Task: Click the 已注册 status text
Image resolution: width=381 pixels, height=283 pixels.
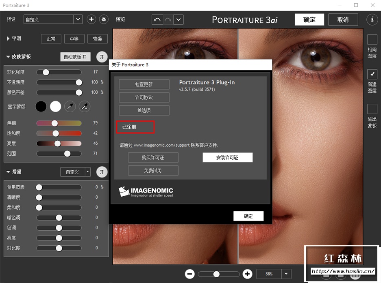Action: coord(129,127)
